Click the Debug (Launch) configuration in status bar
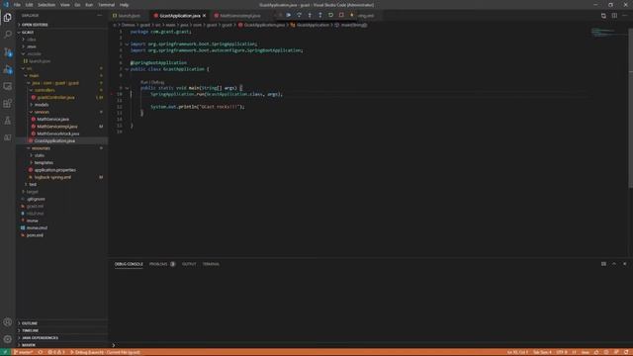 (x=106, y=352)
